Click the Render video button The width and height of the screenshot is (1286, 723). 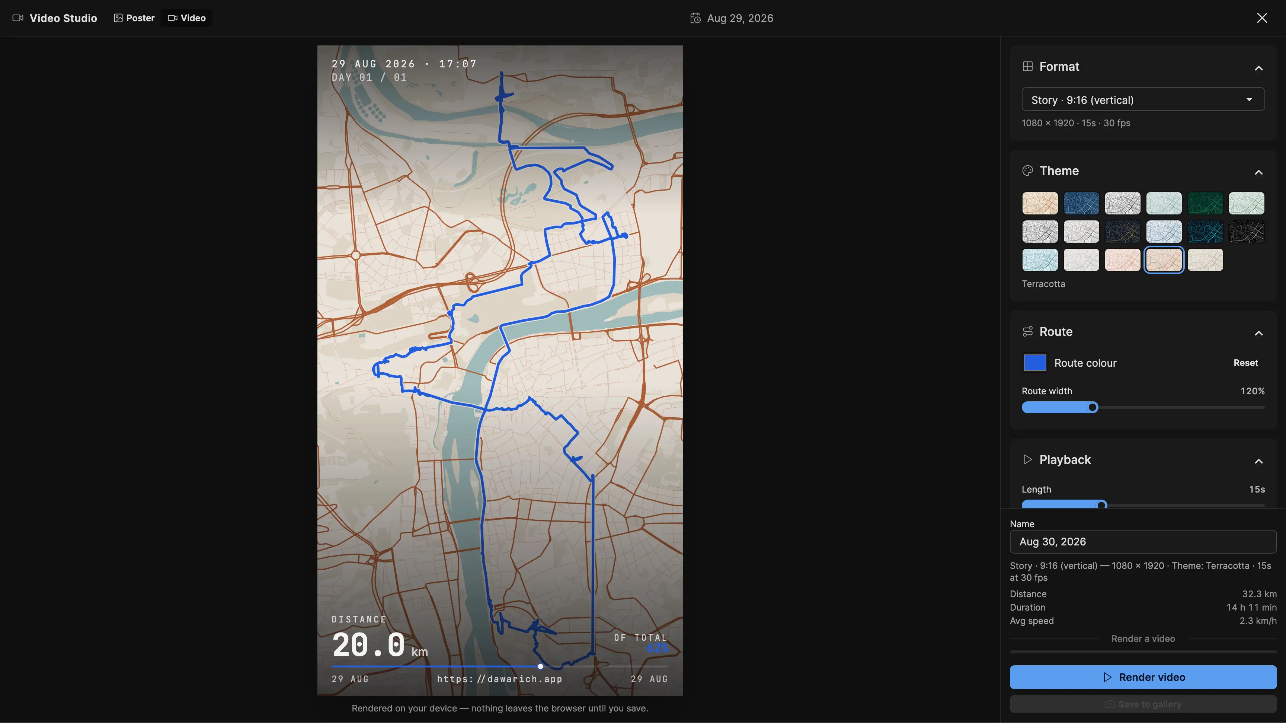pos(1143,677)
